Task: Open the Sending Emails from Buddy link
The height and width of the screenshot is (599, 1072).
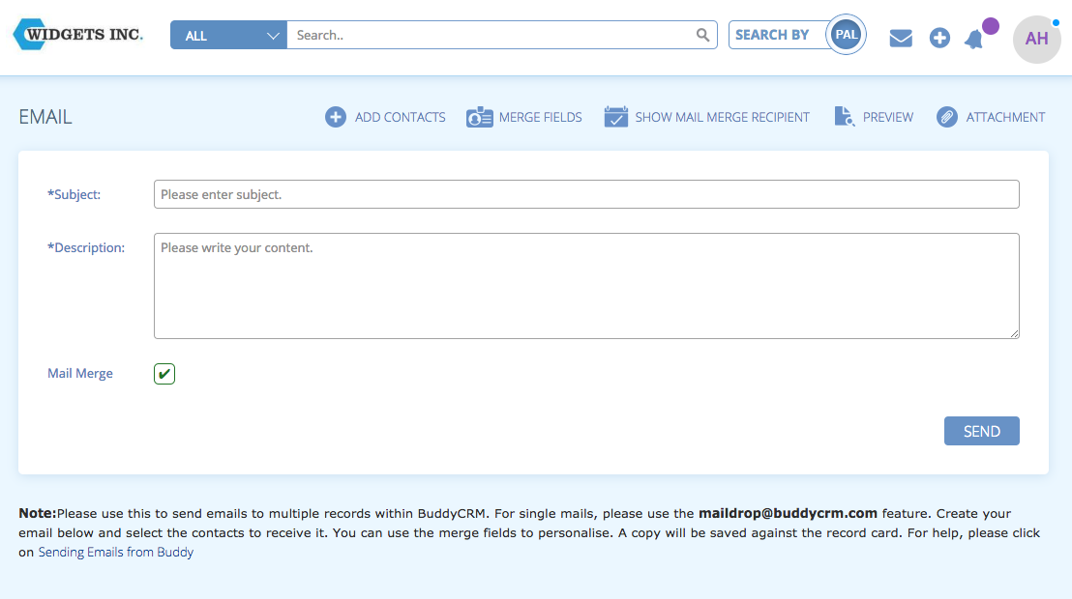Action: pyautogui.click(x=115, y=552)
